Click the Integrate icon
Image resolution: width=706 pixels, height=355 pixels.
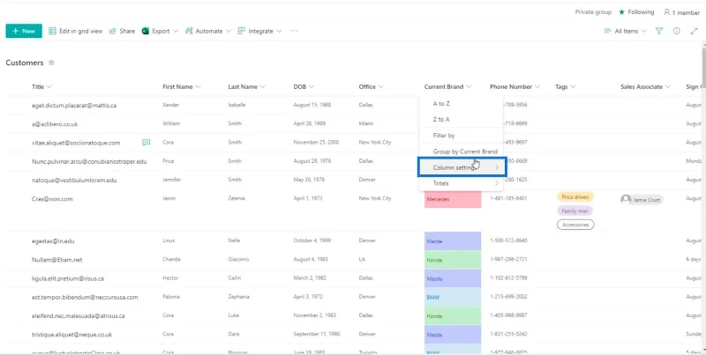pyautogui.click(x=241, y=31)
